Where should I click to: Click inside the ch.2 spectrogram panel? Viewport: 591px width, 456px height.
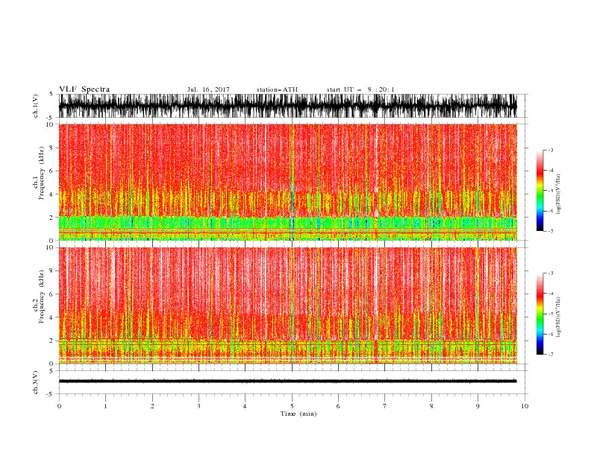pos(288,305)
